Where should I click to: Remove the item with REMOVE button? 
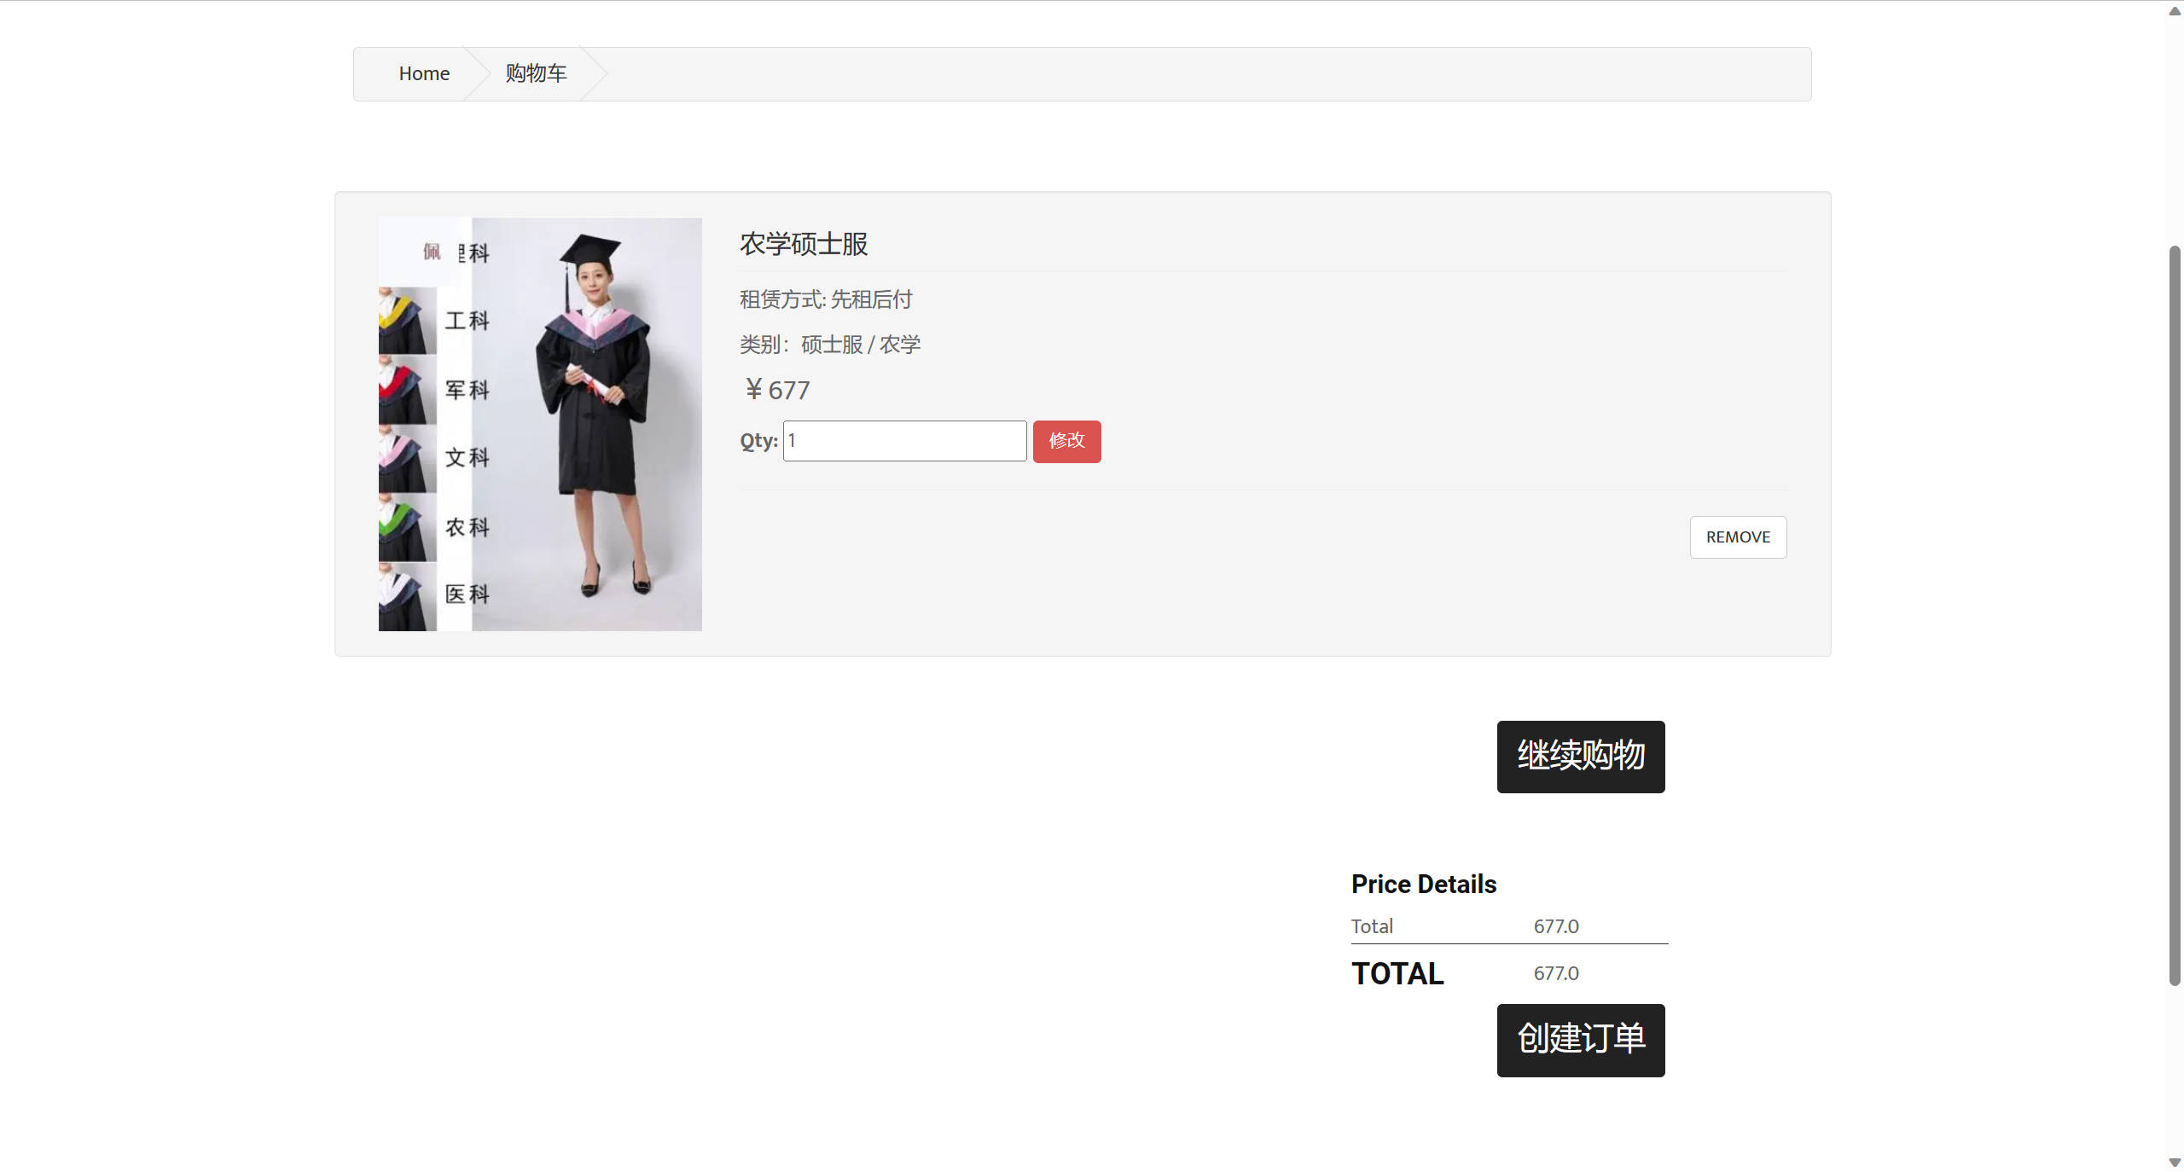1738,537
